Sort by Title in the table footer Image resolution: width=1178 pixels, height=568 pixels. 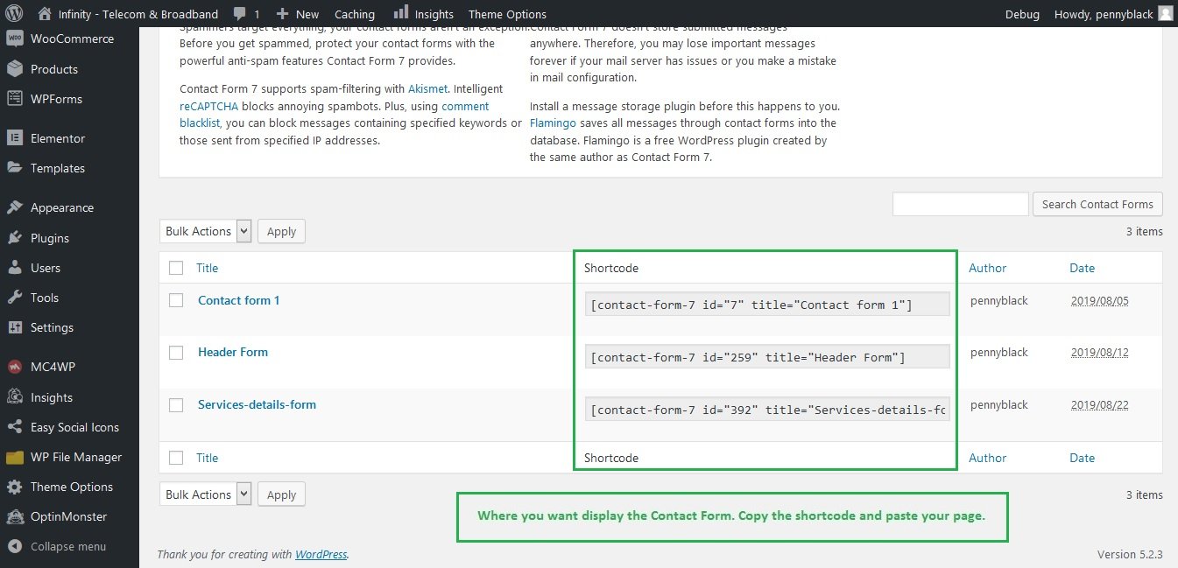point(207,458)
